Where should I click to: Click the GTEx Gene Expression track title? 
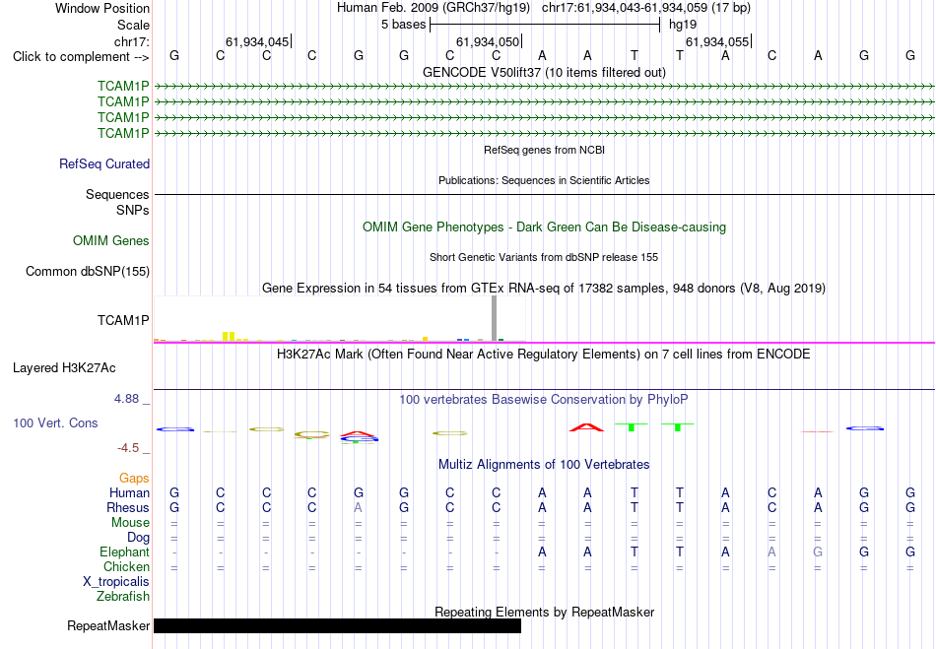pyautogui.click(x=544, y=289)
